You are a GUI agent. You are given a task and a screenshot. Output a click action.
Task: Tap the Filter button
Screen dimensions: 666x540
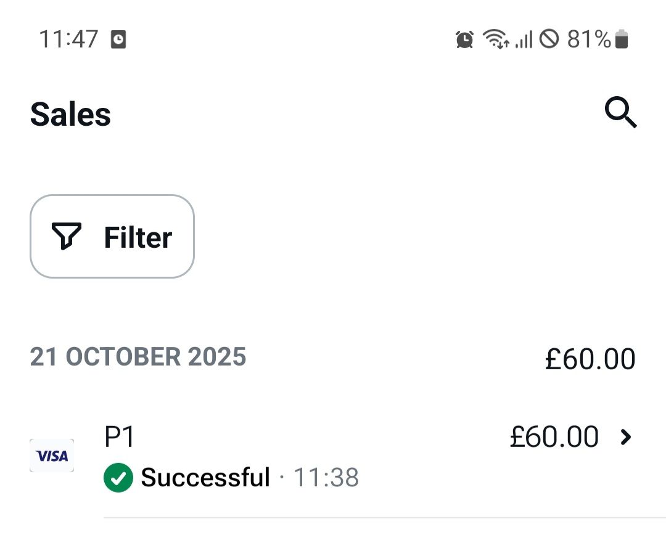tap(112, 237)
